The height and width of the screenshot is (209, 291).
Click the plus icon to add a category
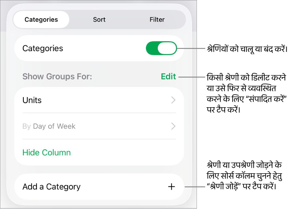pos(171,187)
